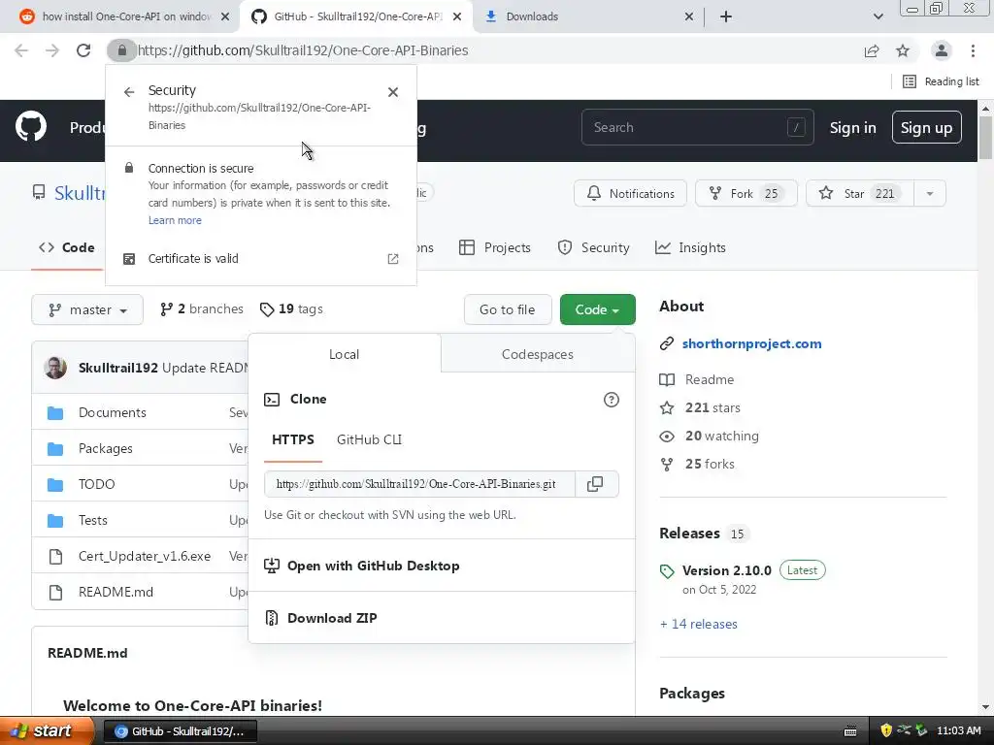Open Notifications bell button
Image resolution: width=994 pixels, height=745 pixels.
coord(630,193)
